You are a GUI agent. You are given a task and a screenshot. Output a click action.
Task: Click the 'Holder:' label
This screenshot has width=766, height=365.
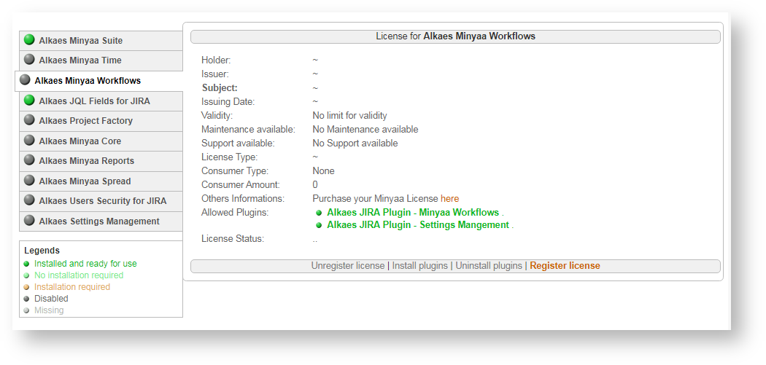pyautogui.click(x=216, y=60)
